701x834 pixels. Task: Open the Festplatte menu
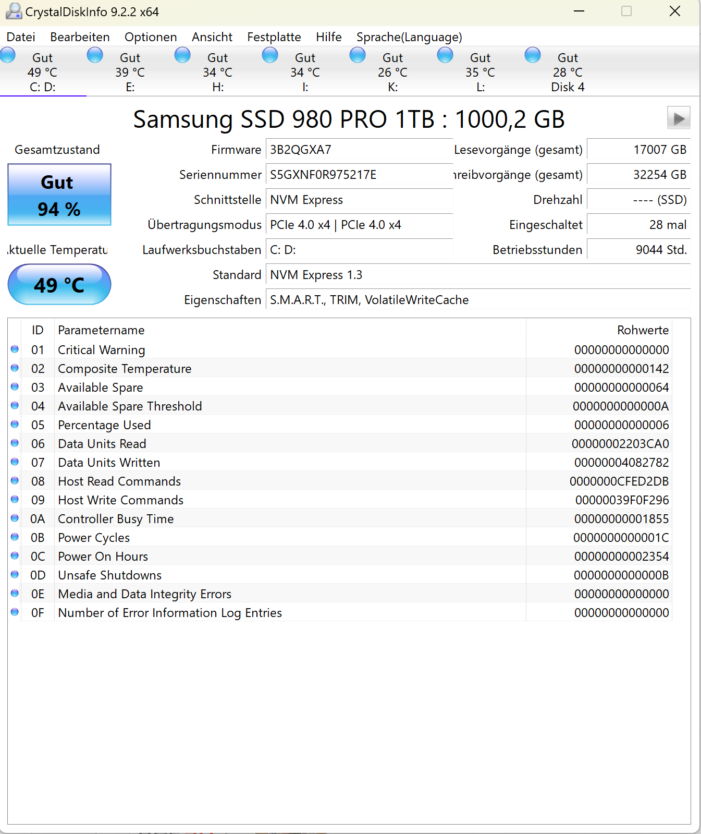(274, 37)
